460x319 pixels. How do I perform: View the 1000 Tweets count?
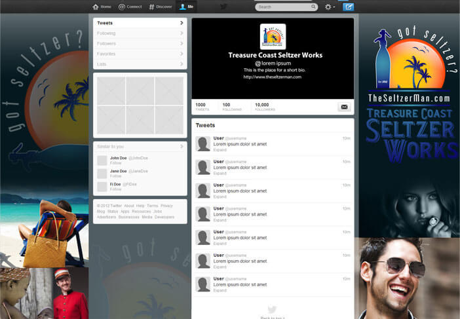[x=202, y=107]
